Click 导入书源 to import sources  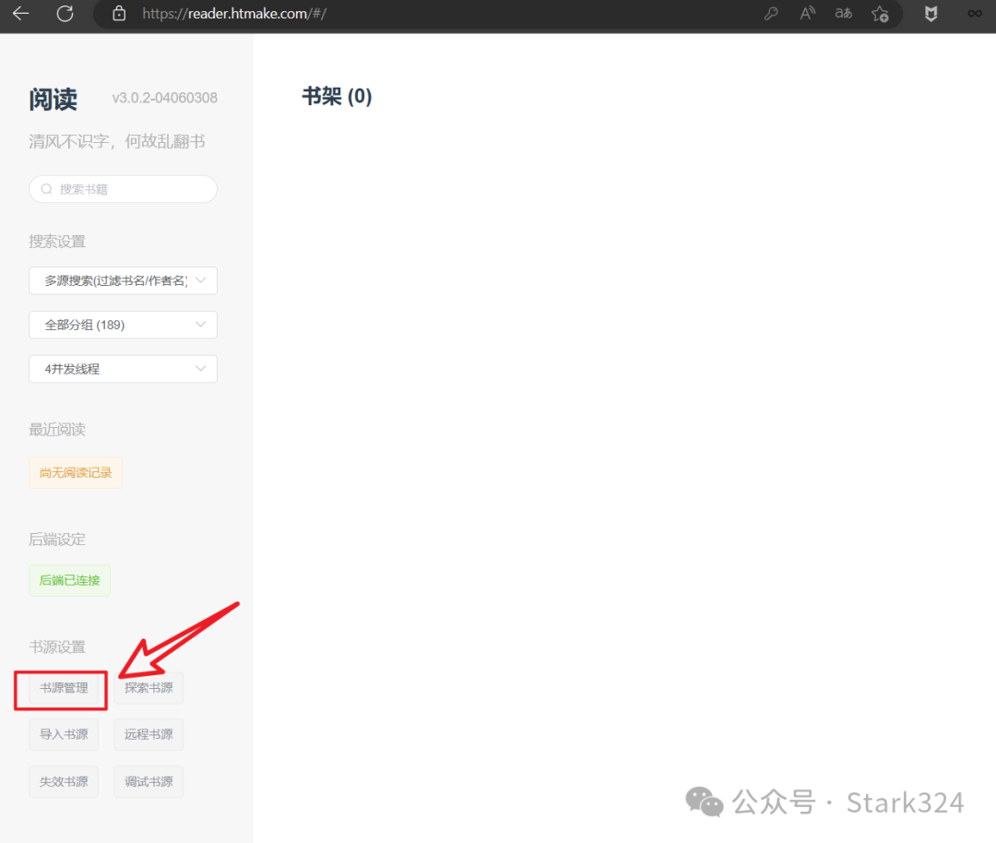pos(64,734)
